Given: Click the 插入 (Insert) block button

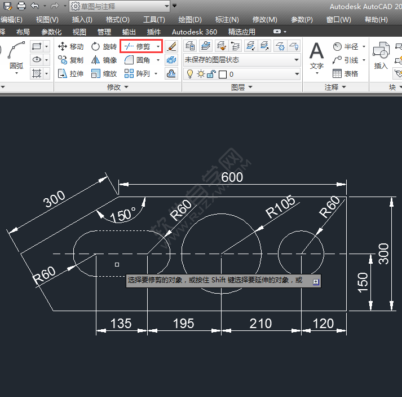Looking at the screenshot, I should coord(381,56).
